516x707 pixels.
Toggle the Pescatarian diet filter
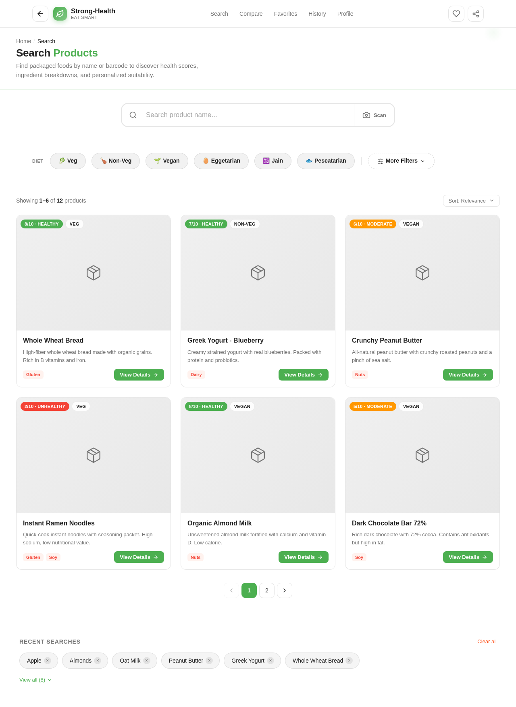point(326,161)
